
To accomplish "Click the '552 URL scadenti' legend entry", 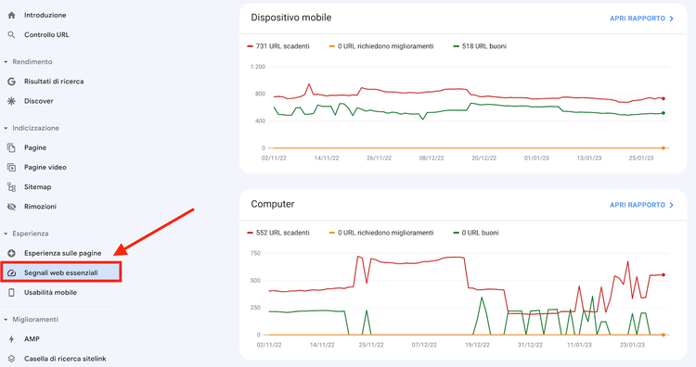I will (278, 233).
